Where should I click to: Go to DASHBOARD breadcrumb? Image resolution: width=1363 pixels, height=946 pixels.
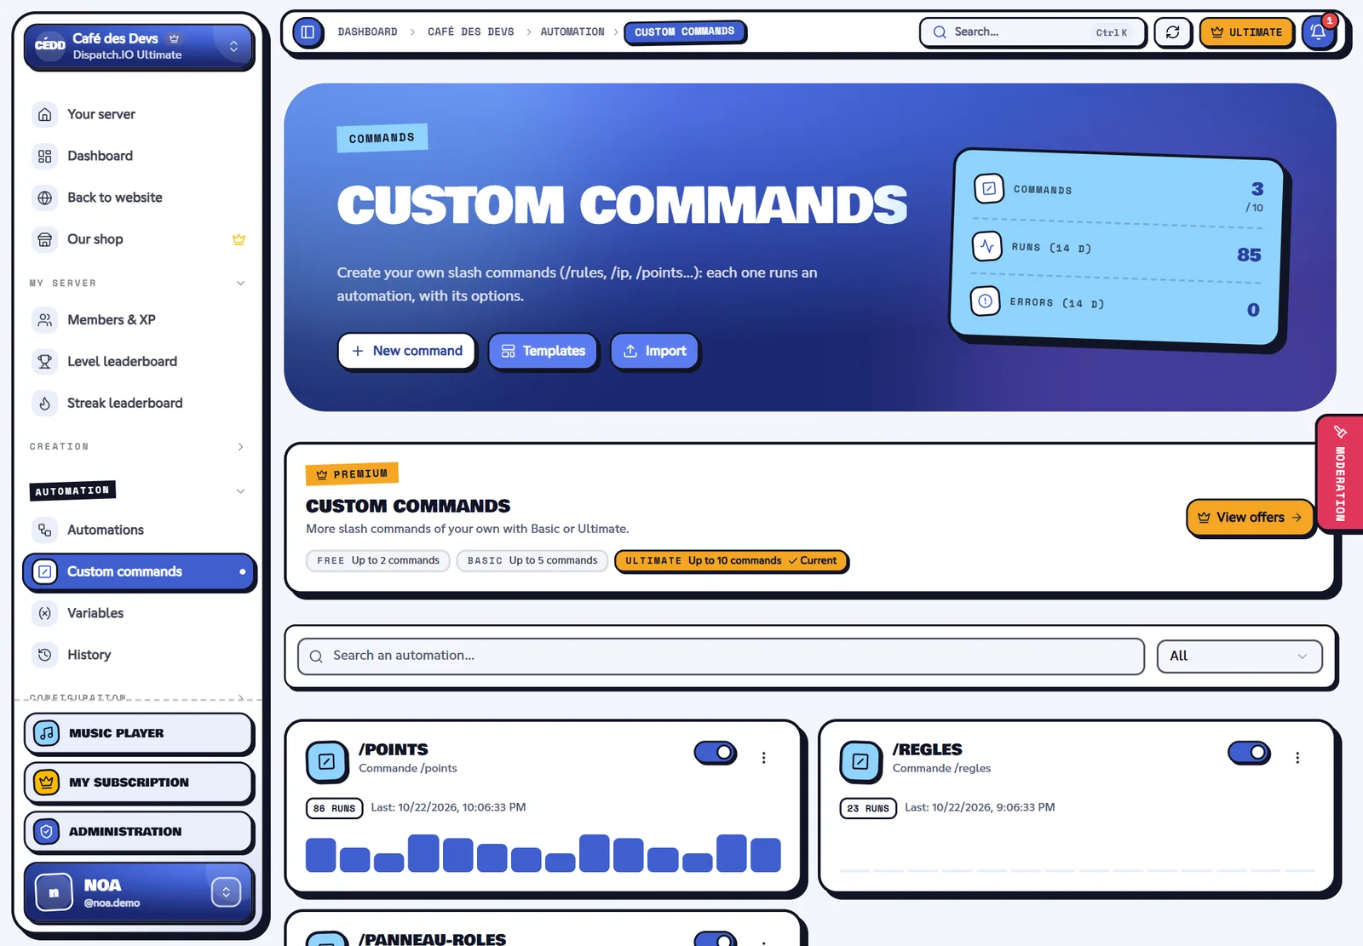coord(367,32)
